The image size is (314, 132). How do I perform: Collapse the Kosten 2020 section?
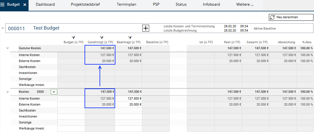point(7,92)
